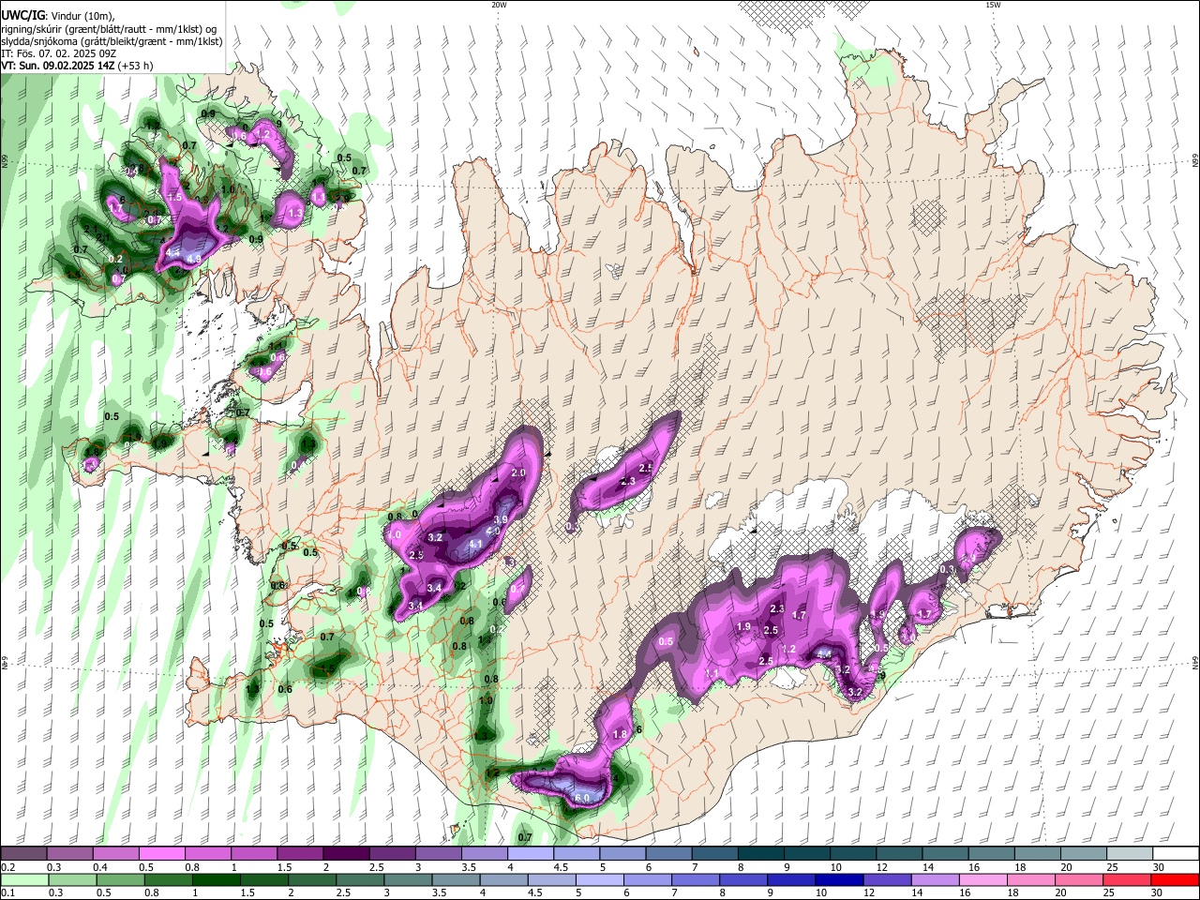
Task: Select the light violet 14 swatch in lower legend
Action: [935, 879]
